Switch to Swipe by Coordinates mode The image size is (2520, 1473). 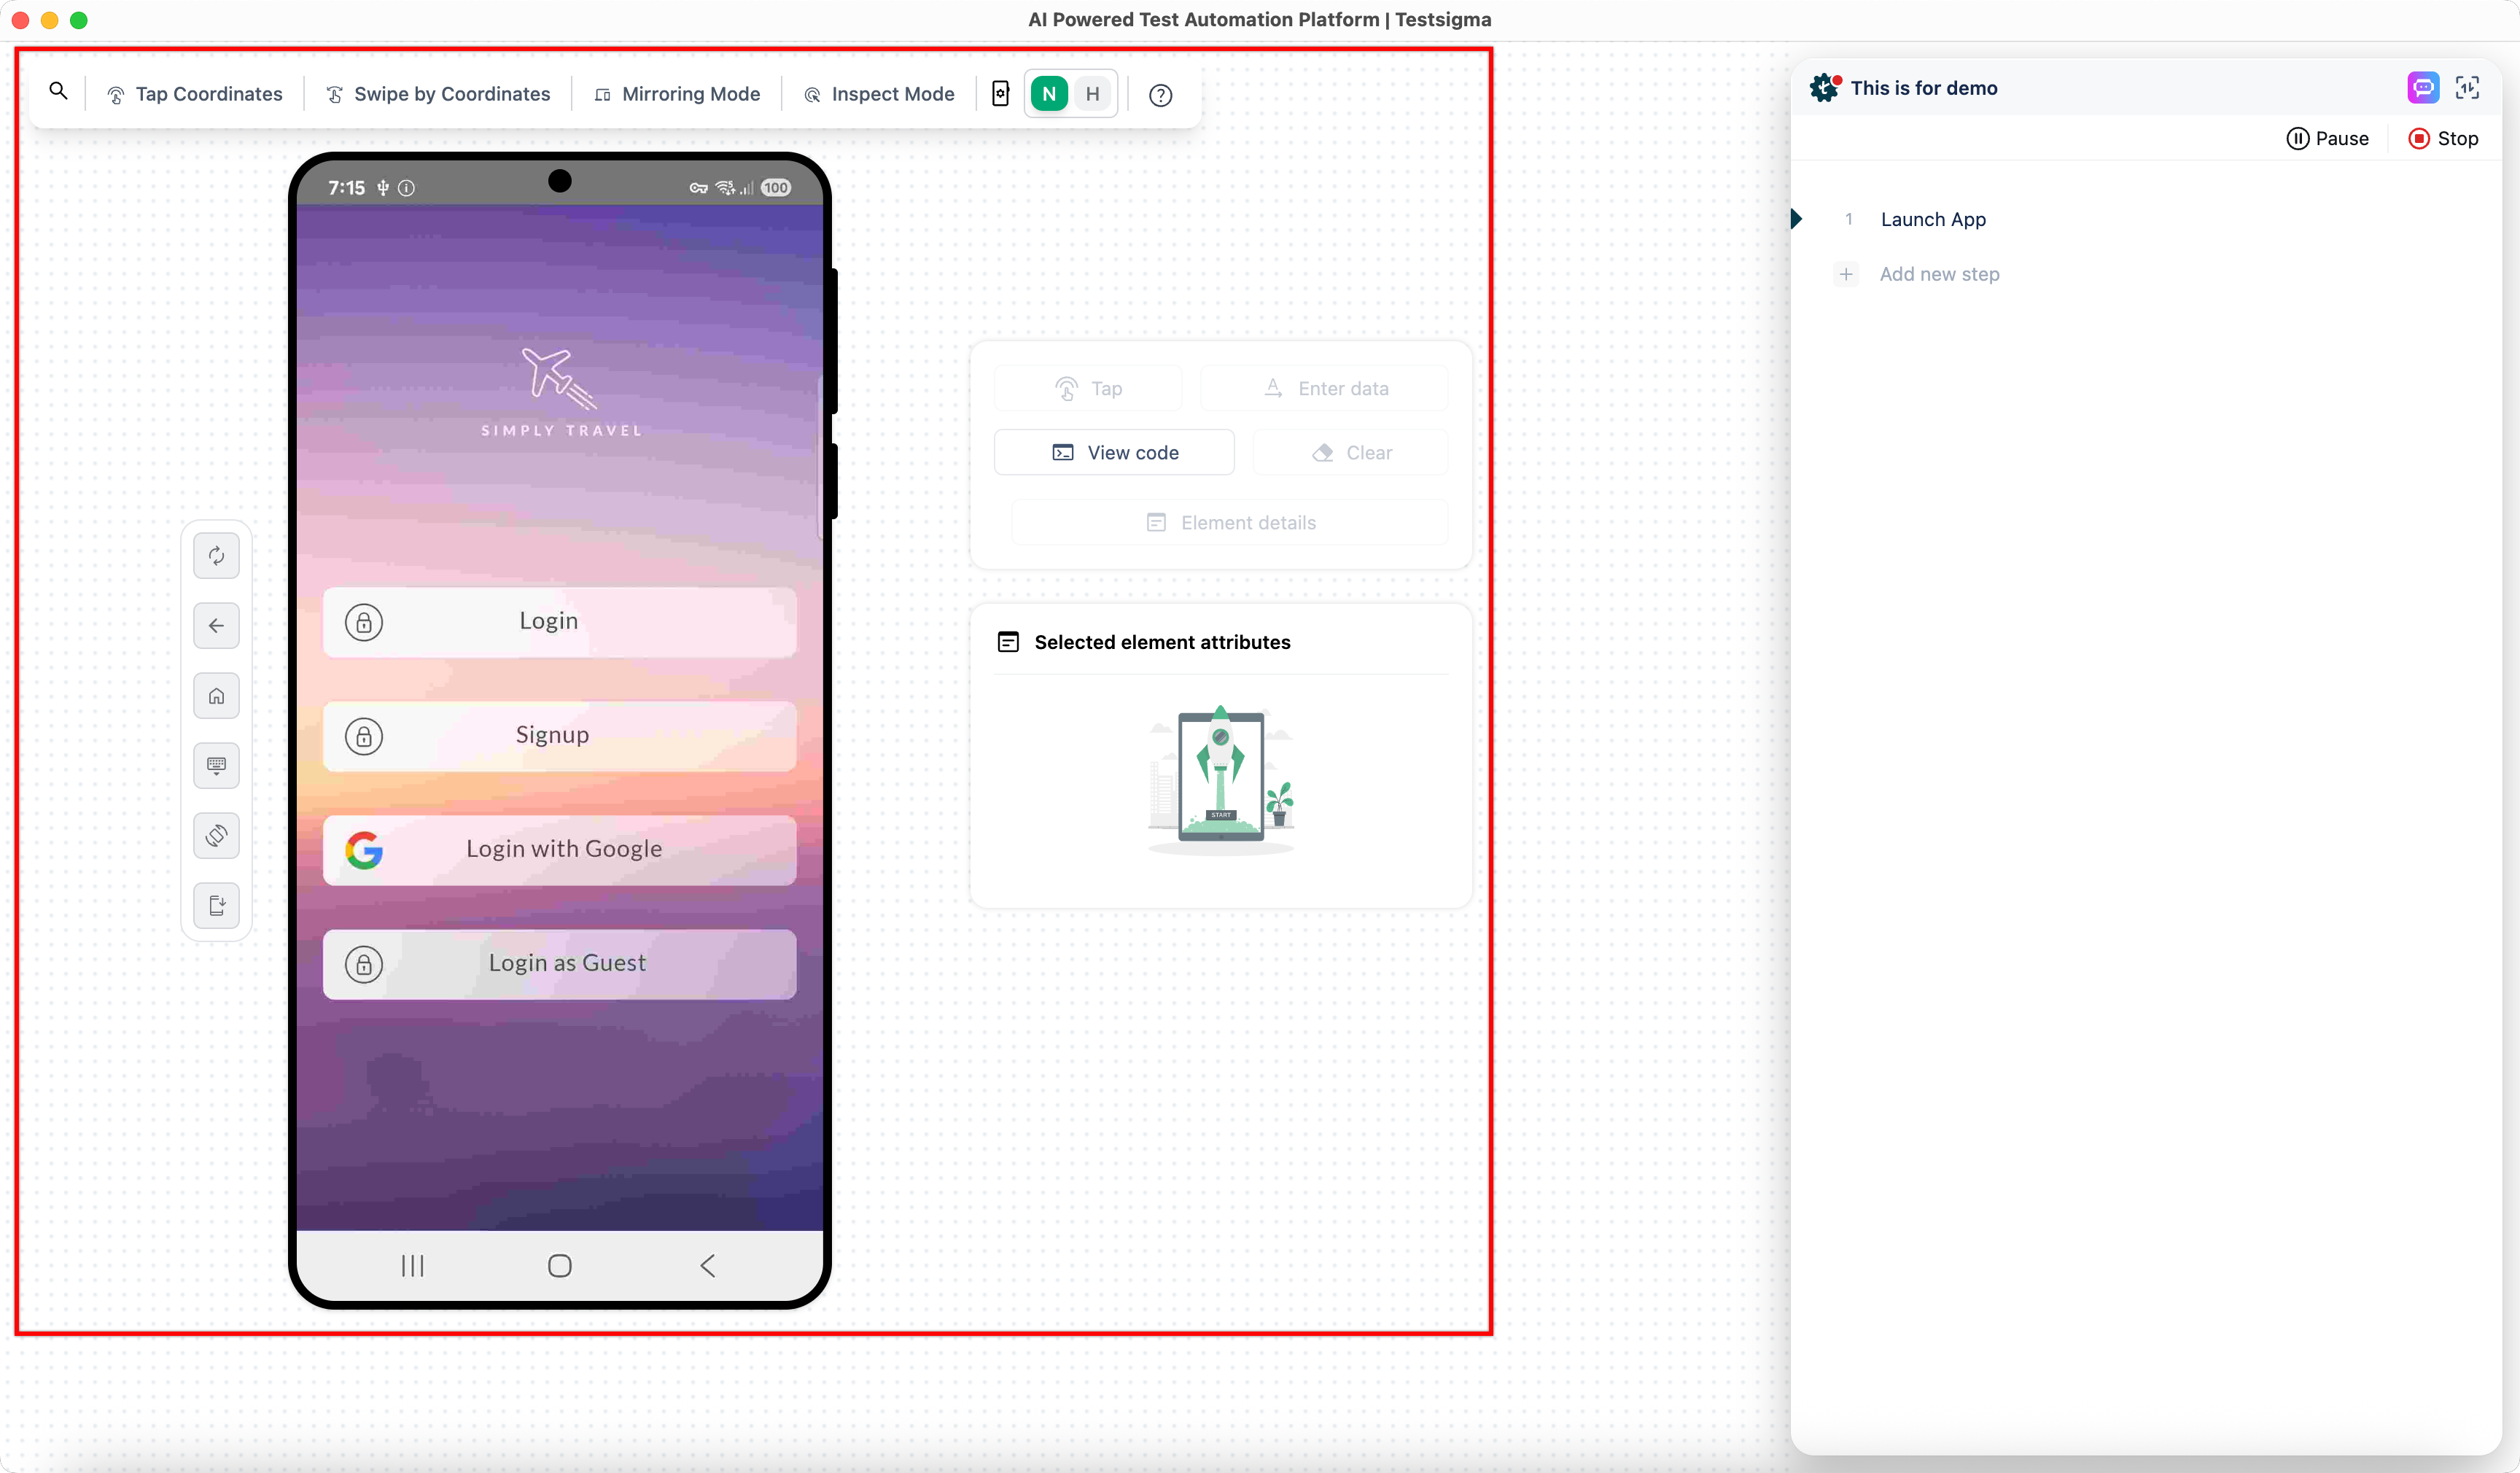pyautogui.click(x=438, y=93)
